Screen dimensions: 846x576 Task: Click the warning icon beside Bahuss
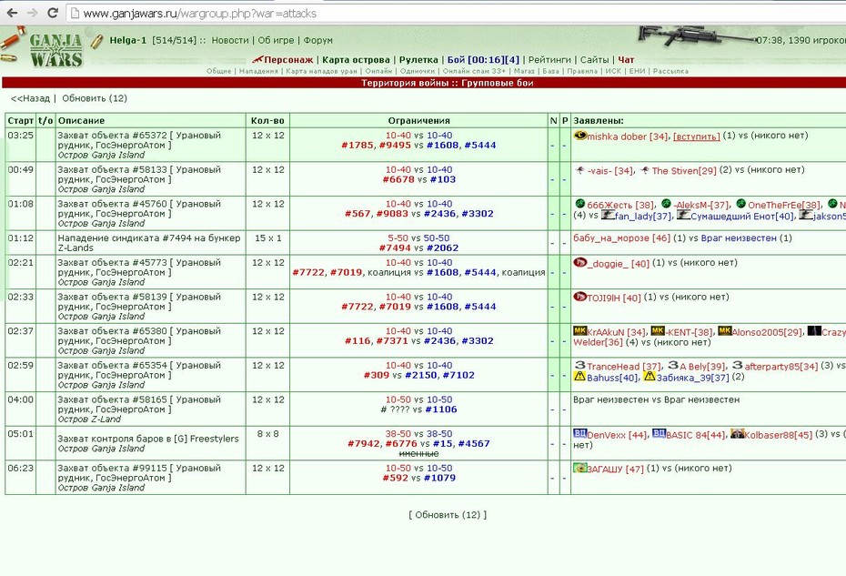coord(580,376)
